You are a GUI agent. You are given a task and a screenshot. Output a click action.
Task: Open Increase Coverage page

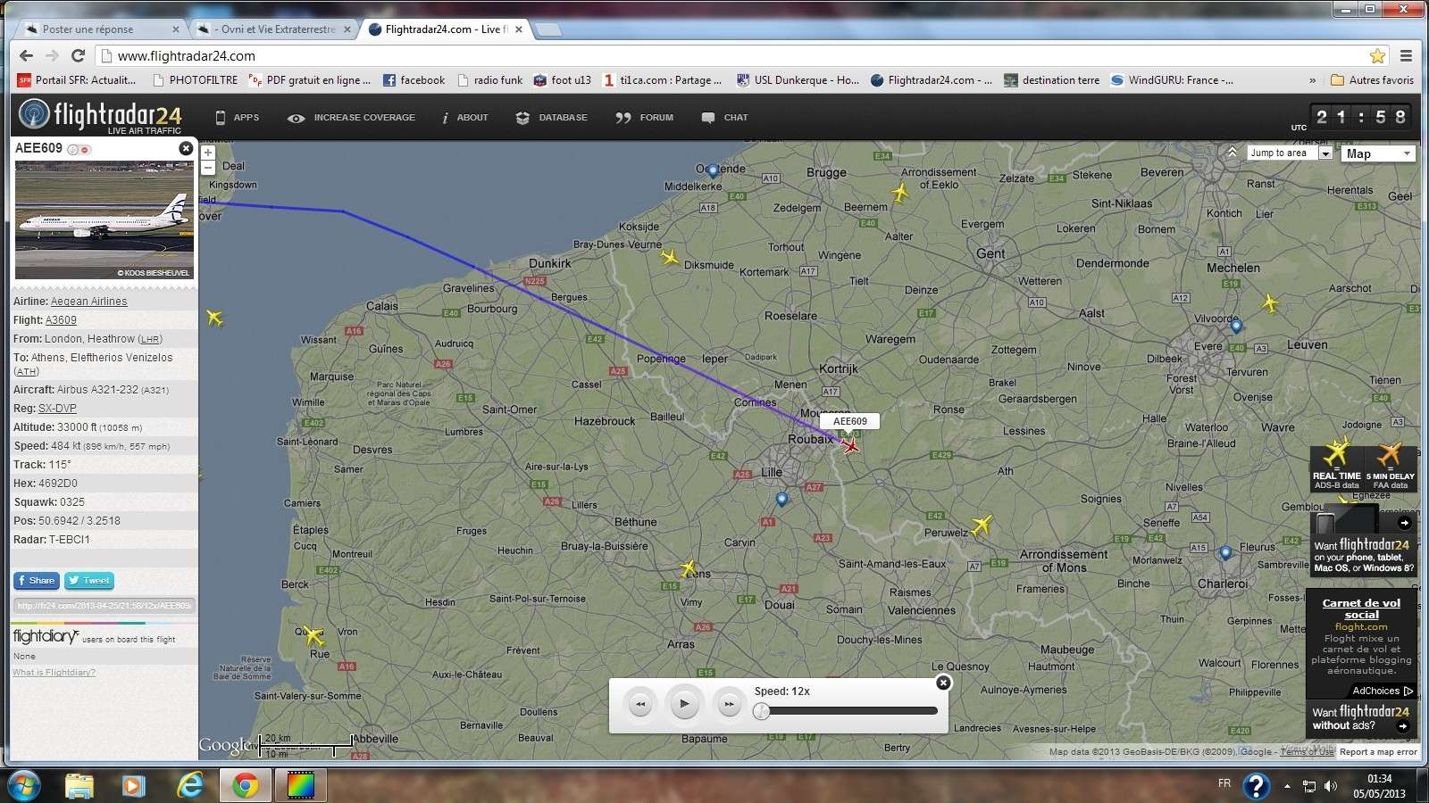coord(352,118)
